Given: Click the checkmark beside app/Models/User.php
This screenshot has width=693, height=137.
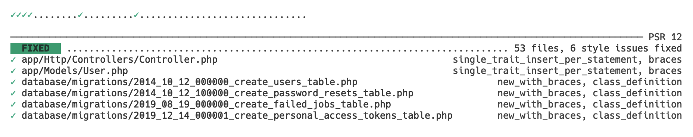Looking at the screenshot, I should [13, 71].
